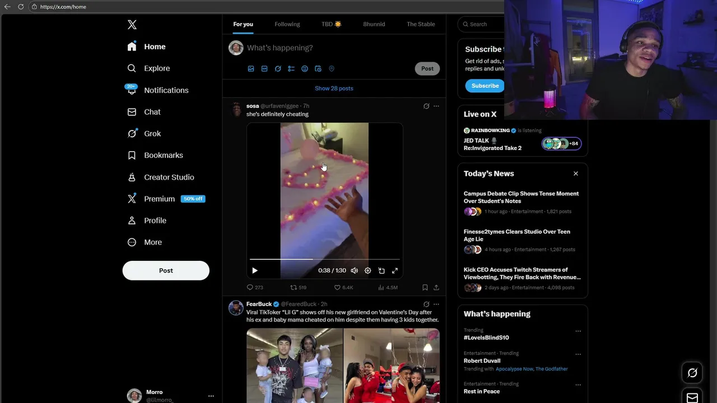Screen dimensions: 717x403
Task: Add media image icon in composer
Action: click(251, 69)
